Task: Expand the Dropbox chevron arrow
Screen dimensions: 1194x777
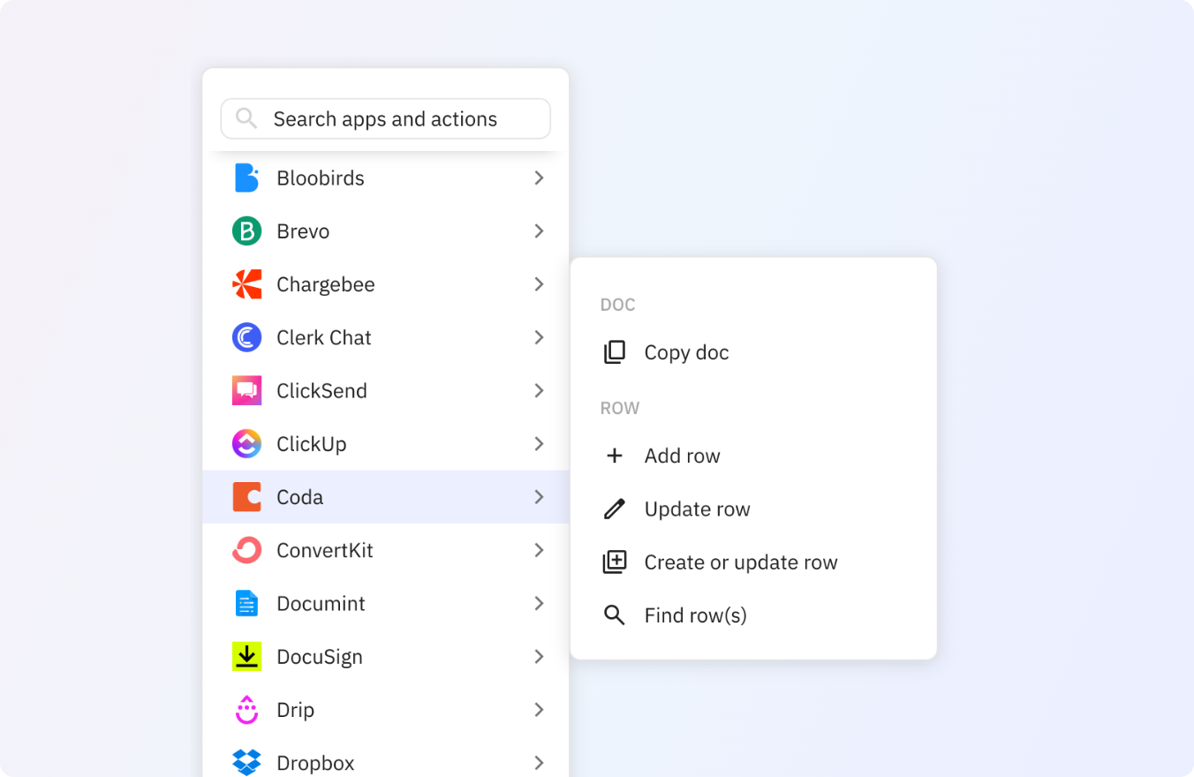Action: click(x=539, y=762)
